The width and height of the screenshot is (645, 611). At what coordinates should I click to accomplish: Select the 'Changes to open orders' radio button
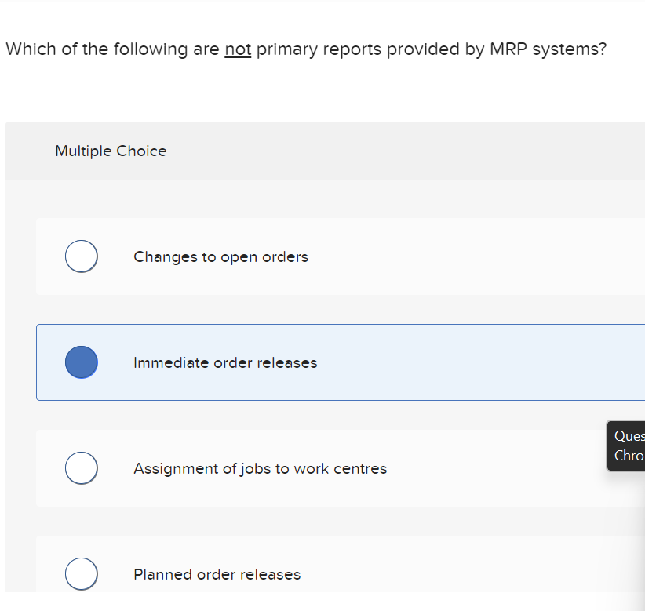(81, 256)
